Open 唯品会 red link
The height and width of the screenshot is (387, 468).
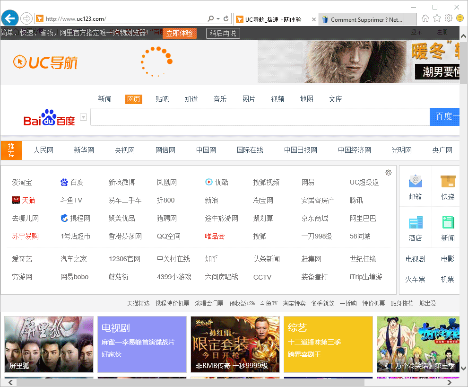[x=215, y=236]
